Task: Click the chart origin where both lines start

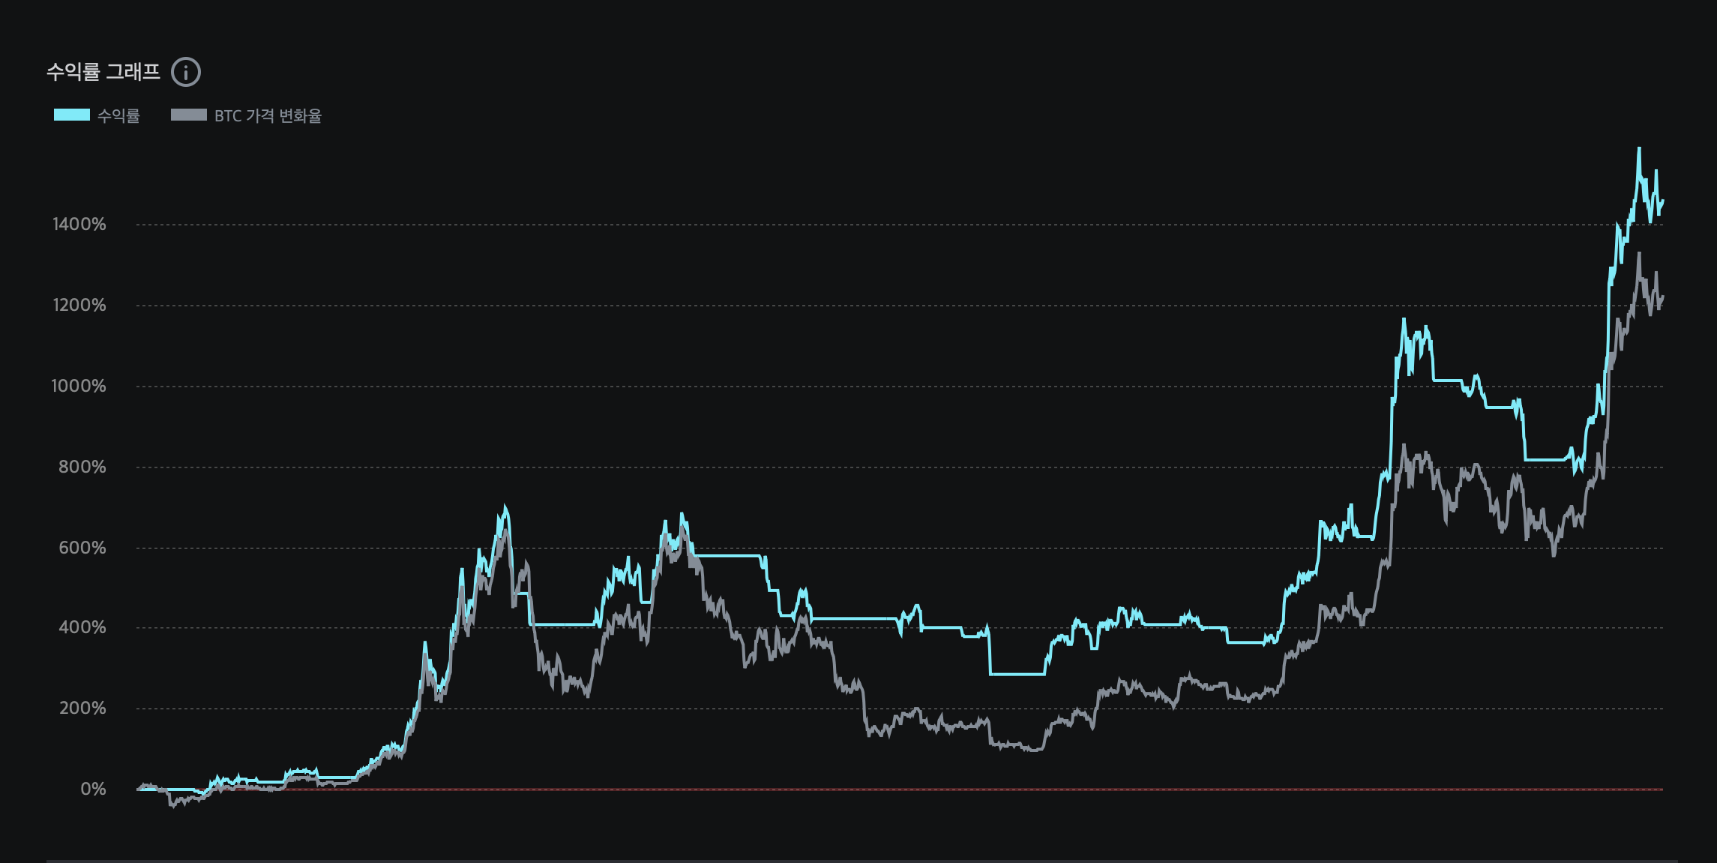Action: point(138,789)
